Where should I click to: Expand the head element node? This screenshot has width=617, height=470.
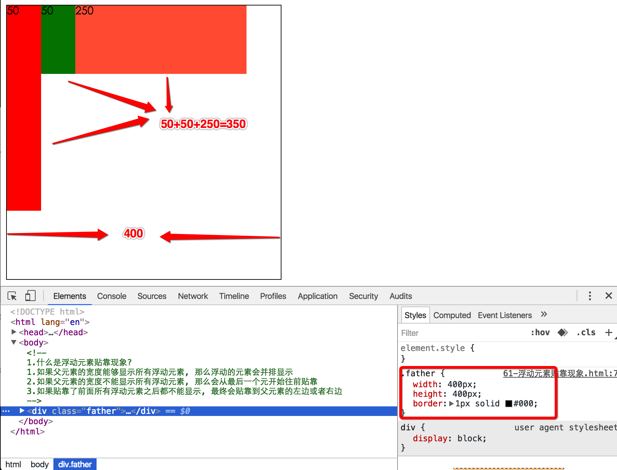pos(14,332)
